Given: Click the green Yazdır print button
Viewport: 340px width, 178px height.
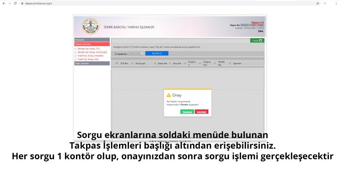Looking at the screenshot, I should coord(257,40).
